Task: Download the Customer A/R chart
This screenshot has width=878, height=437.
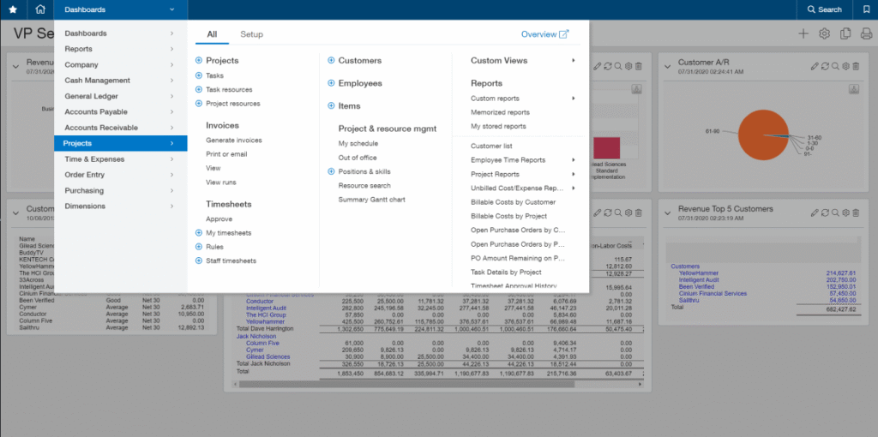Action: click(853, 89)
